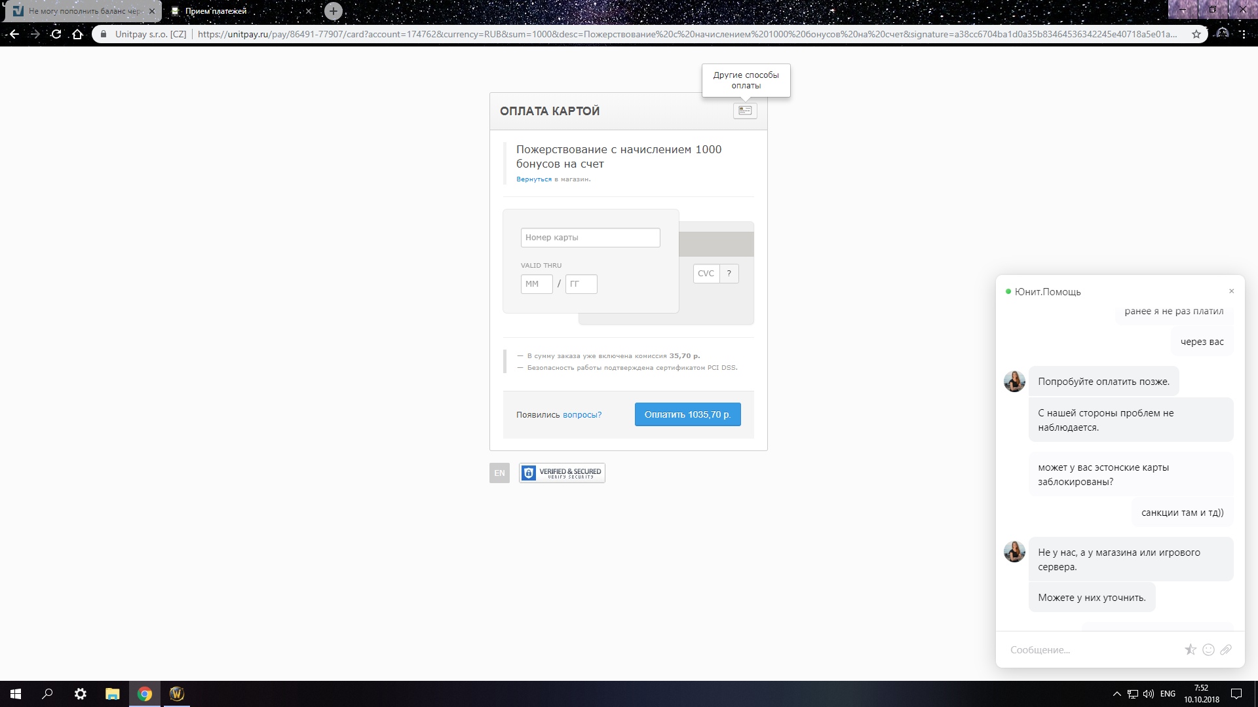Close the Юнит.Помощь chat widget
This screenshot has width=1258, height=707.
coord(1231,291)
